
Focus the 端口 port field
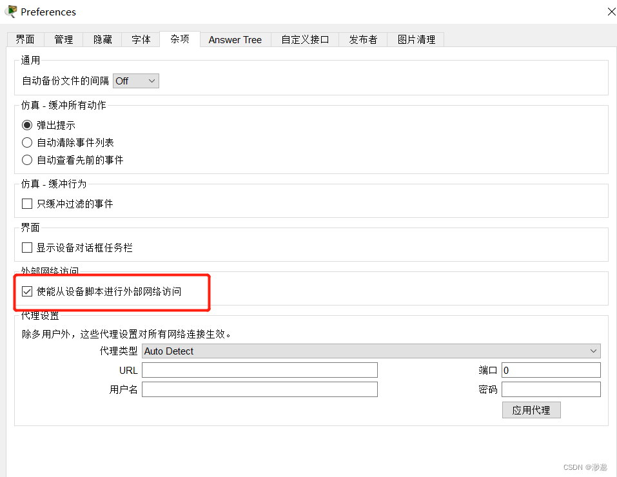click(551, 371)
